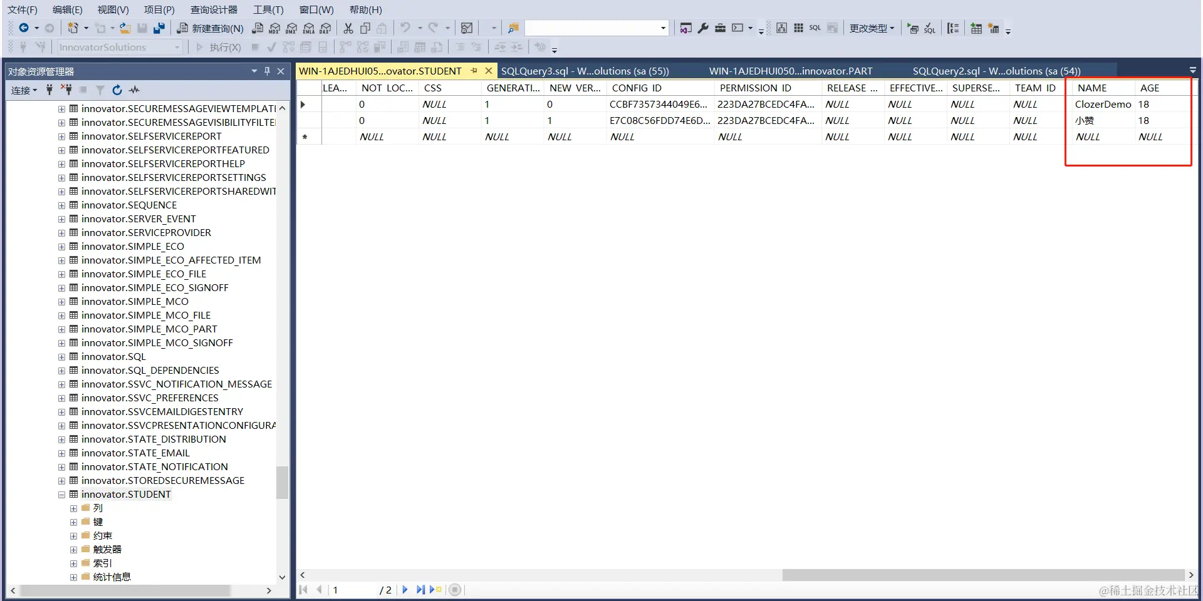The image size is (1203, 601).
Task: Open the toolbox icon
Action: point(720,28)
